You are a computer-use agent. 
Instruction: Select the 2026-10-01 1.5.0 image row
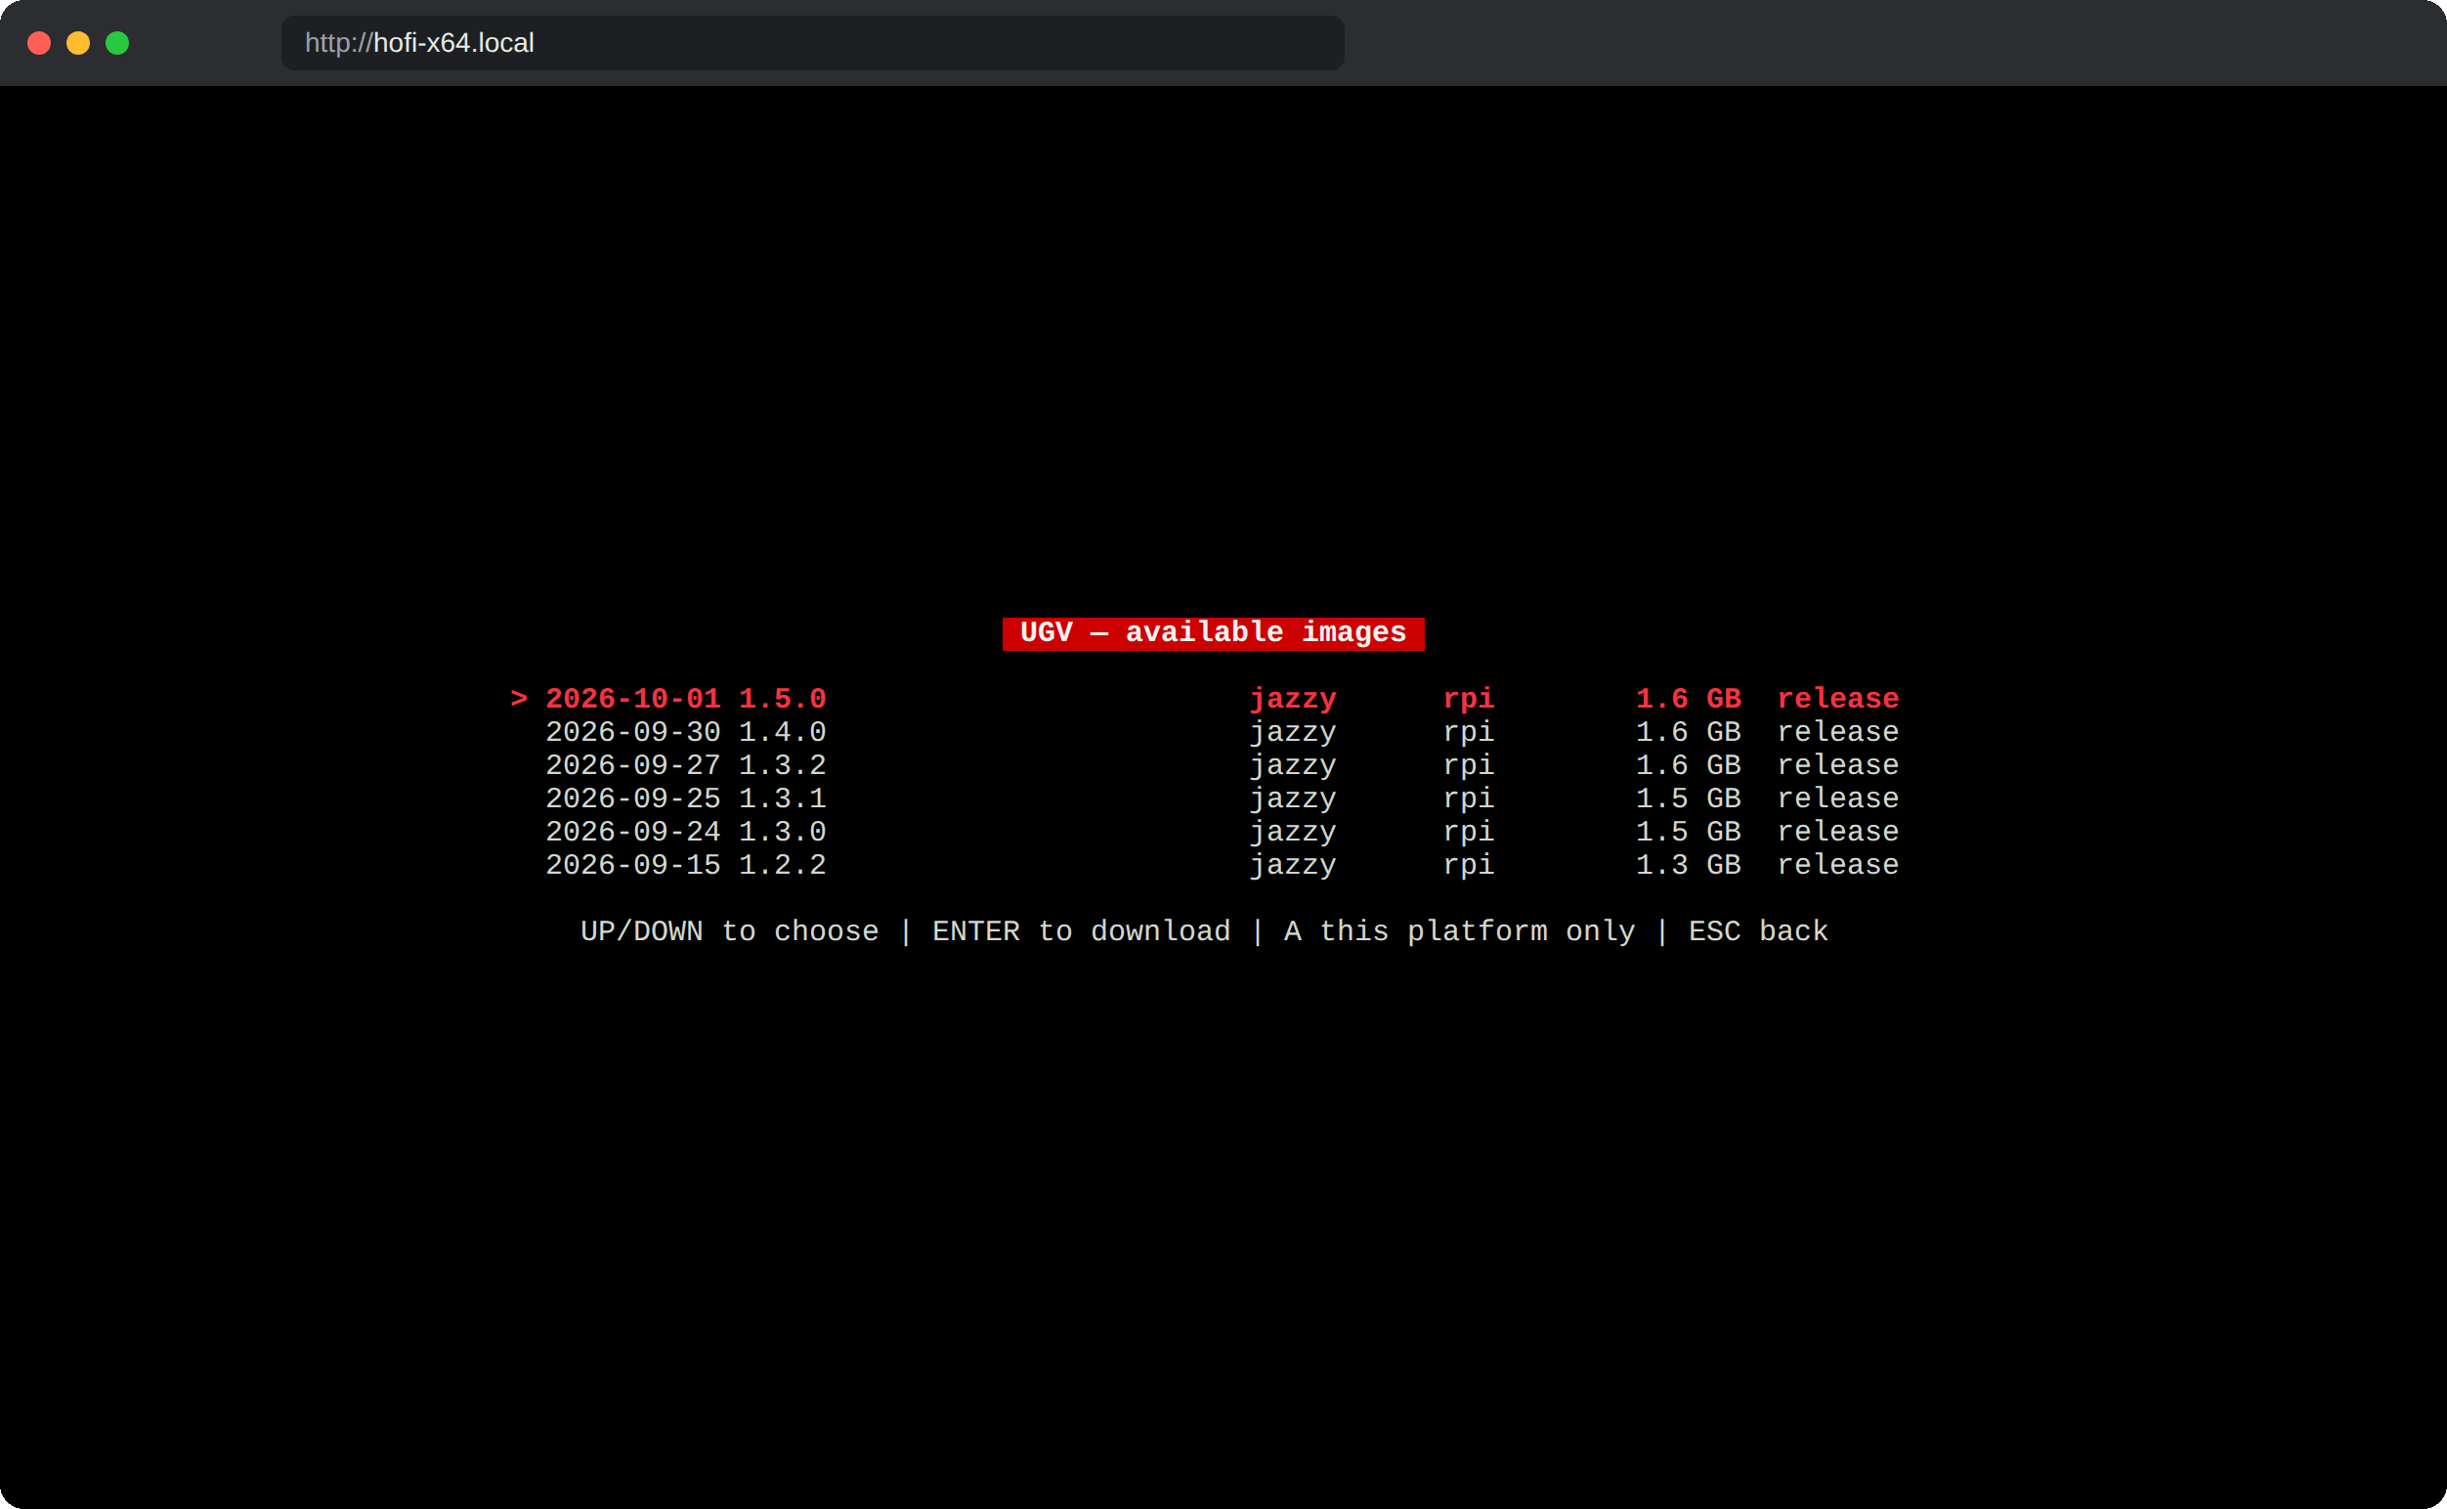click(1205, 699)
